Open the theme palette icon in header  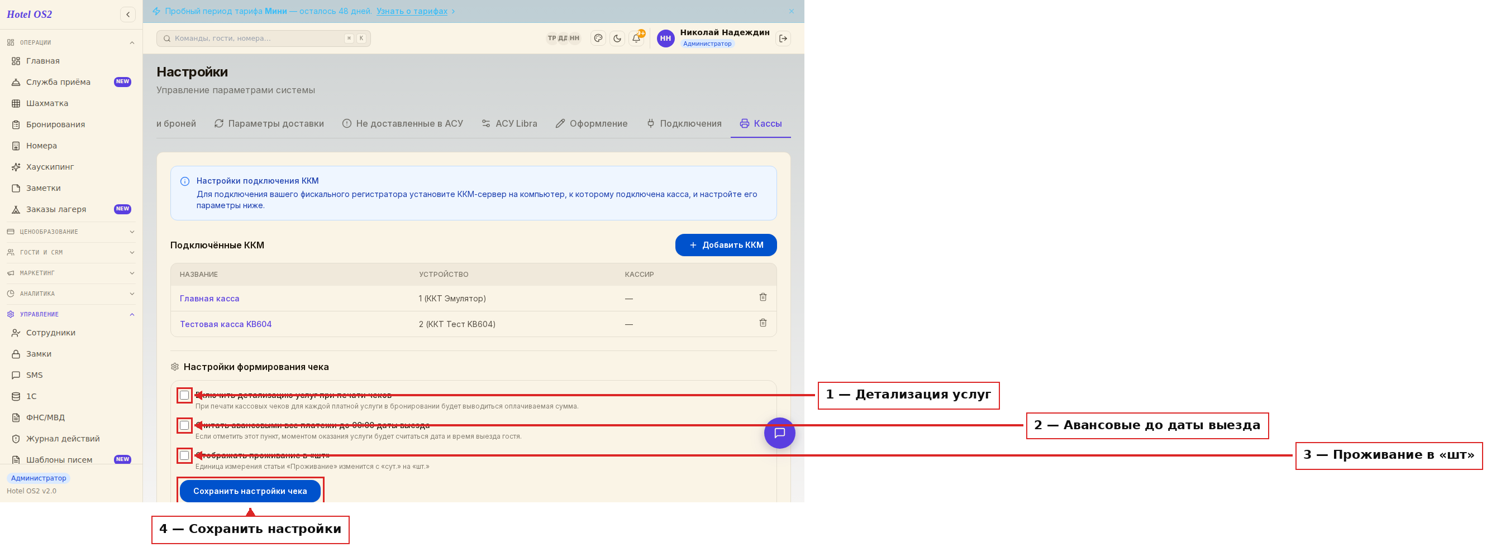point(598,39)
